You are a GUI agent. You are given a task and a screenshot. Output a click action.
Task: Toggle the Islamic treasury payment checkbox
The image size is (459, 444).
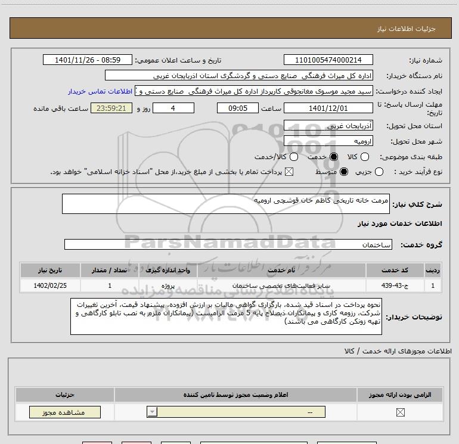(289, 172)
